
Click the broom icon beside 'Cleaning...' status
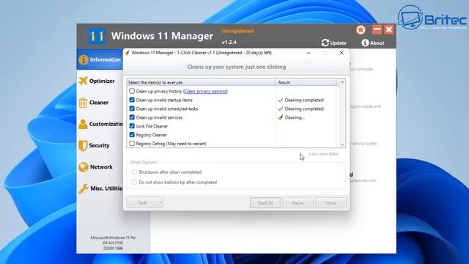pos(280,117)
